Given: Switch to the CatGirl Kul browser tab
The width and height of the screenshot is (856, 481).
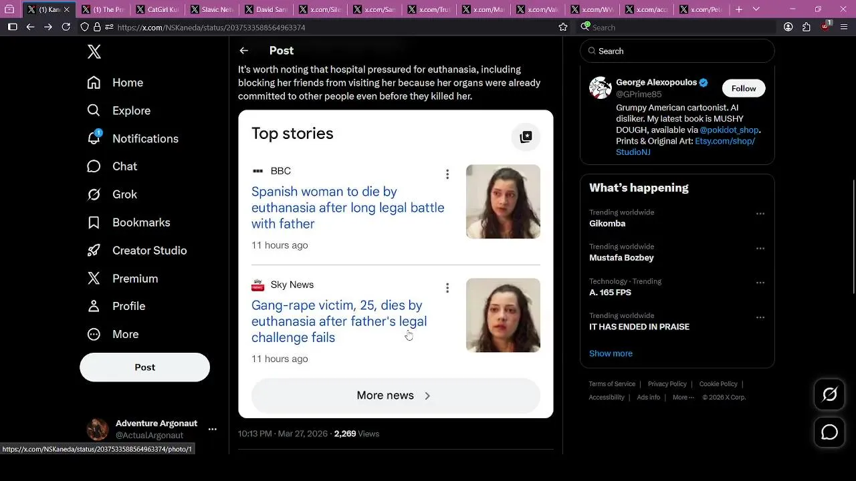Looking at the screenshot, I should [x=157, y=9].
